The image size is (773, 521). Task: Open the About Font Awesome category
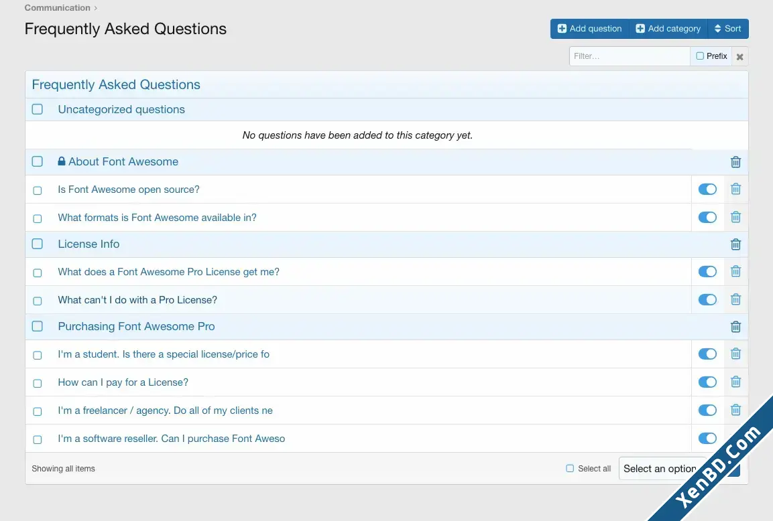123,161
